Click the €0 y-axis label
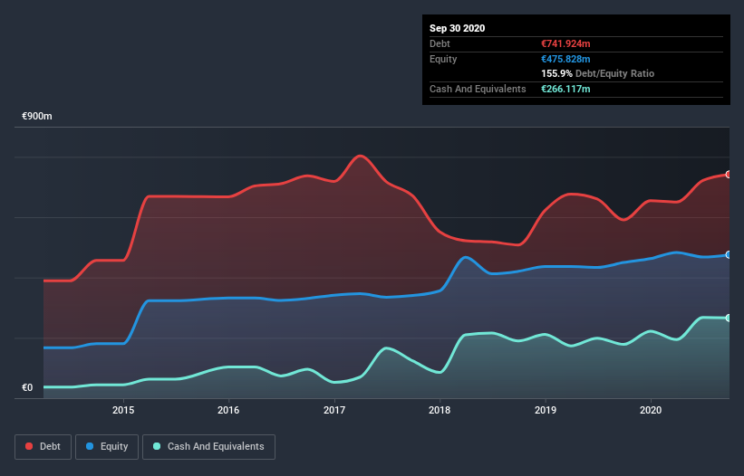Image resolution: width=744 pixels, height=476 pixels. coord(27,387)
